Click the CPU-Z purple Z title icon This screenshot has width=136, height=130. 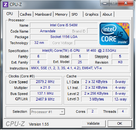(x=5, y=4)
